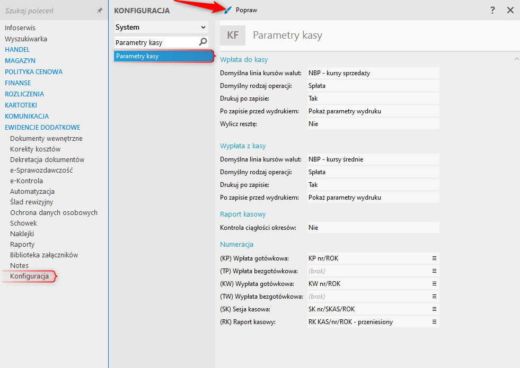Open Dokumenty wewnętrzne in the sidebar
The width and height of the screenshot is (520, 368).
point(46,139)
